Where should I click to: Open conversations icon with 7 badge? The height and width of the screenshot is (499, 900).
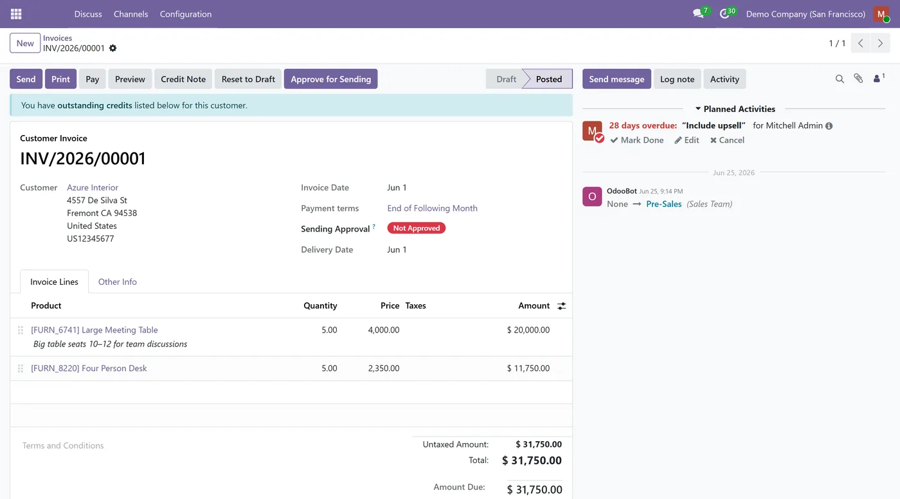pyautogui.click(x=700, y=14)
